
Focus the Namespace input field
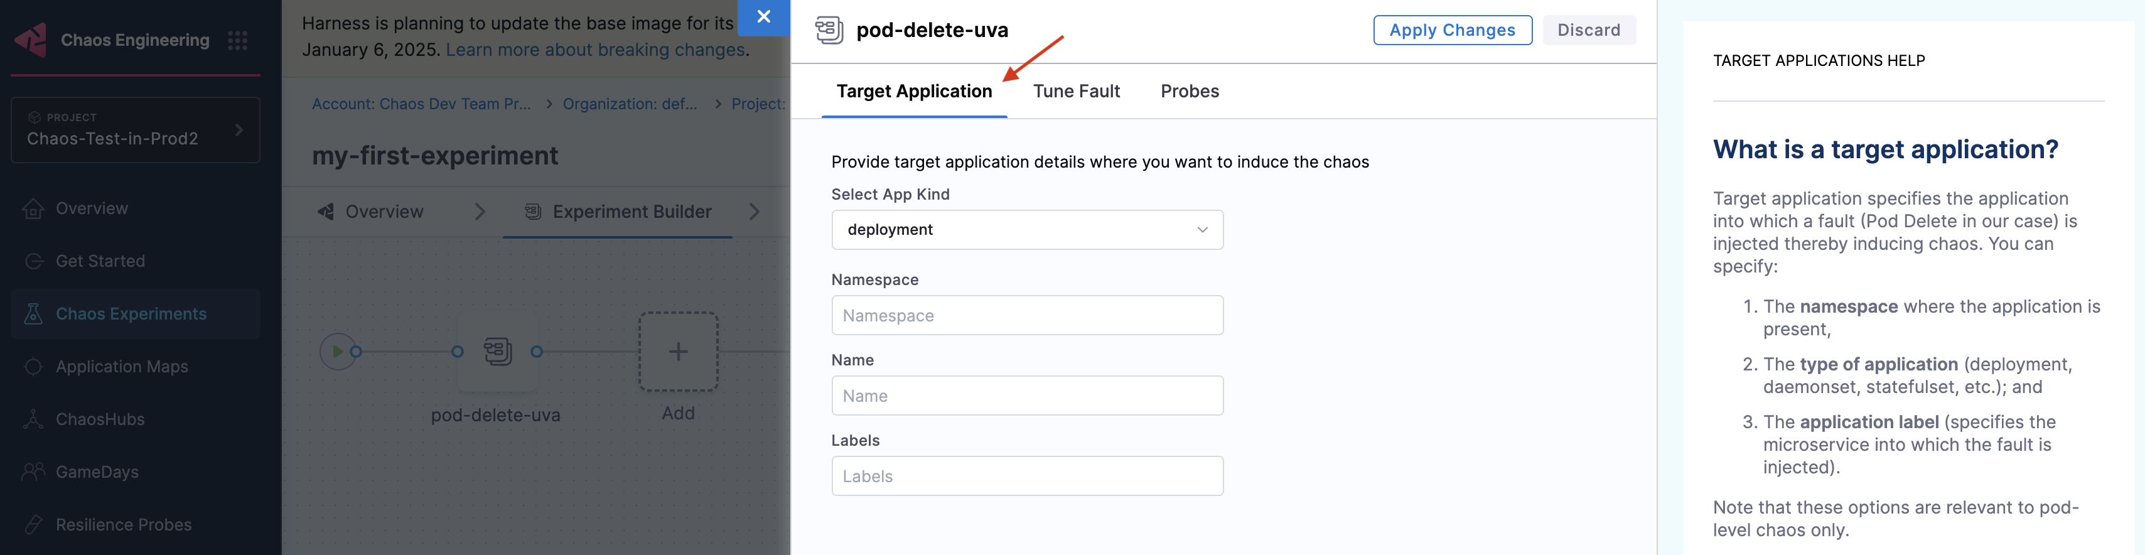[x=1027, y=315]
